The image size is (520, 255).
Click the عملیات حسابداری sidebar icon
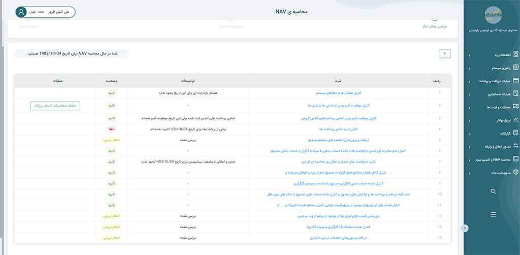(x=515, y=94)
